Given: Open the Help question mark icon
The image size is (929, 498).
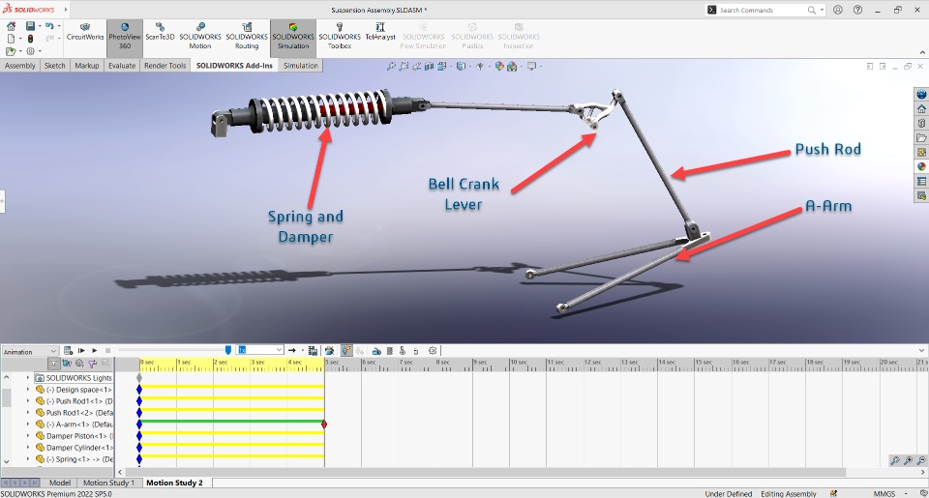Looking at the screenshot, I should (x=858, y=10).
